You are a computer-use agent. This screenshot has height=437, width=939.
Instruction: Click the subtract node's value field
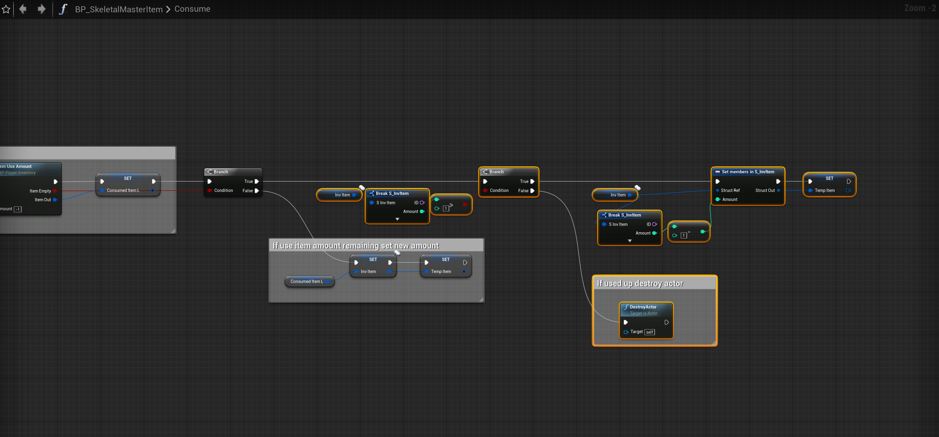coord(683,235)
